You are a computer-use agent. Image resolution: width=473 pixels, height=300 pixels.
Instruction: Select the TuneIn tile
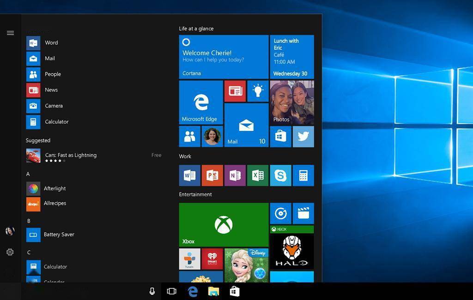tap(189, 259)
